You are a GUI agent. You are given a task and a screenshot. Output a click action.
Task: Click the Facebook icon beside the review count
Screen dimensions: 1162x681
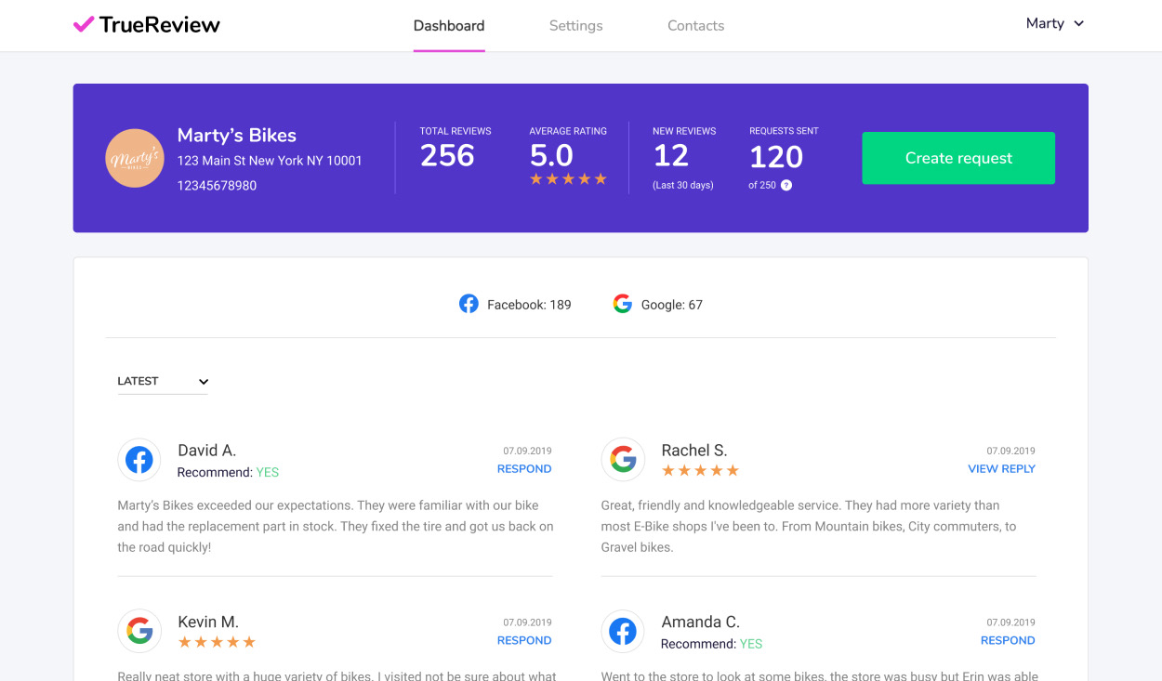(469, 303)
